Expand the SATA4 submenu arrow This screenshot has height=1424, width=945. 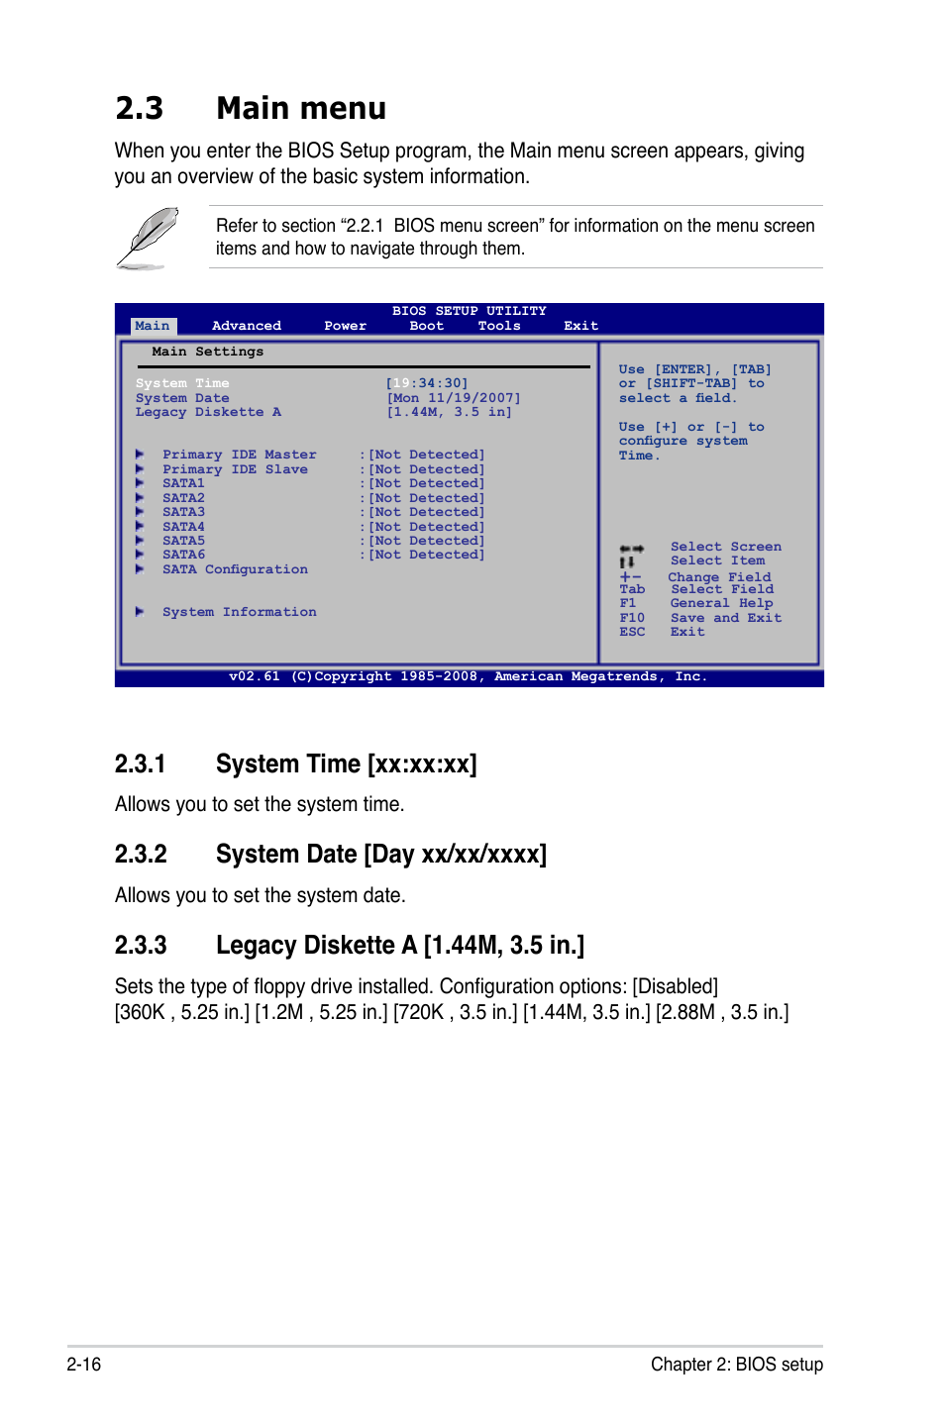tap(140, 527)
